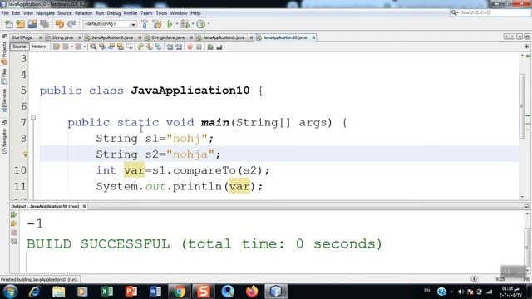Click the Stop icon in Output panel
This screenshot has width=532, height=299.
tap(14, 233)
